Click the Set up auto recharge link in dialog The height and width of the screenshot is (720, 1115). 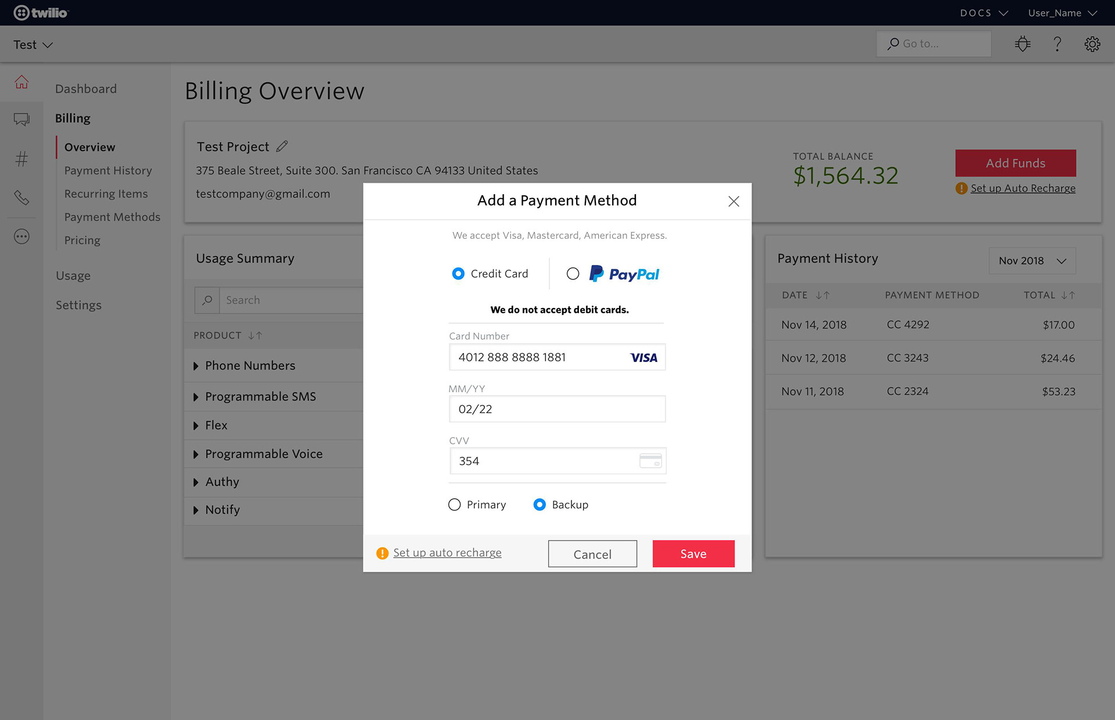click(x=447, y=553)
